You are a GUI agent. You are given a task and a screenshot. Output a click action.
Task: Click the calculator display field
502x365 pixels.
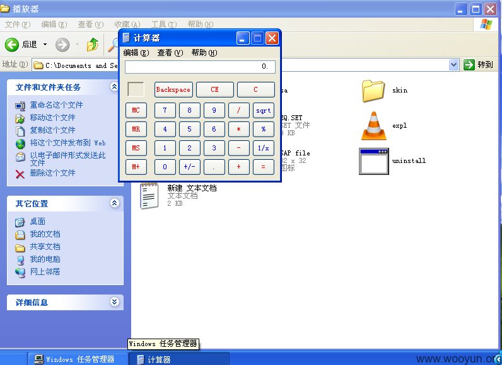[200, 67]
